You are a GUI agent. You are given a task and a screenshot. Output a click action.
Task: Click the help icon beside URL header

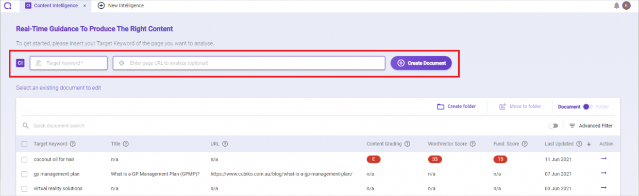click(x=225, y=144)
